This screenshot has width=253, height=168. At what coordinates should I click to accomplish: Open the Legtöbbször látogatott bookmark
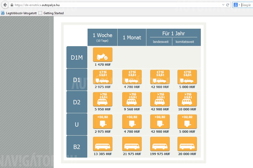[19, 13]
